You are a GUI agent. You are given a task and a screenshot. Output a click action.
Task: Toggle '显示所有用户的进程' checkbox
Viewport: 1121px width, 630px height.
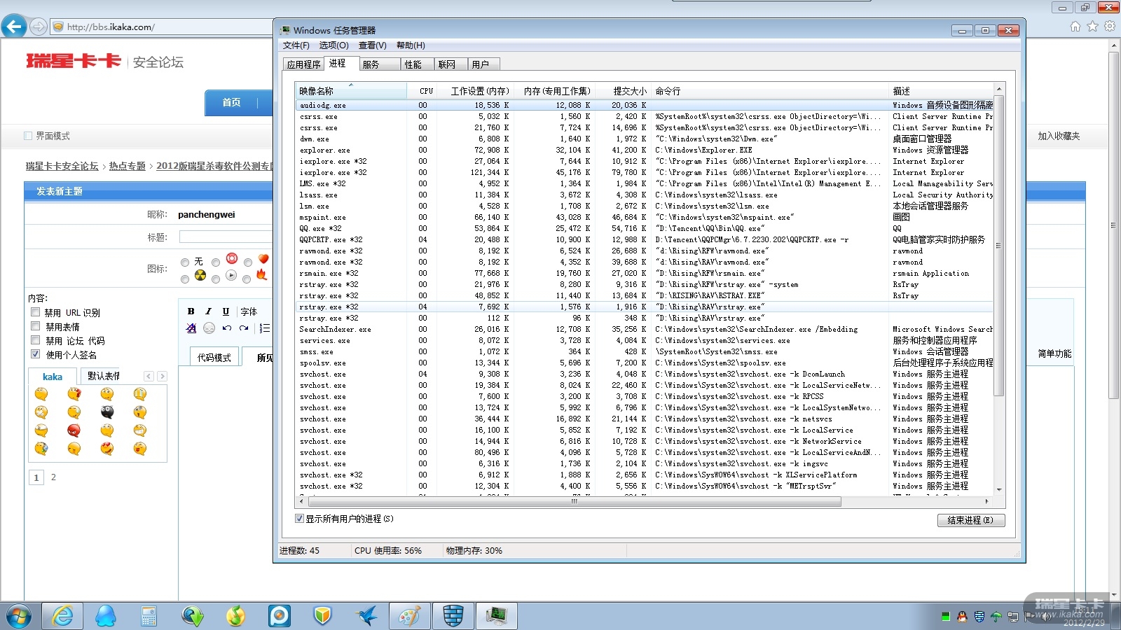tap(300, 519)
